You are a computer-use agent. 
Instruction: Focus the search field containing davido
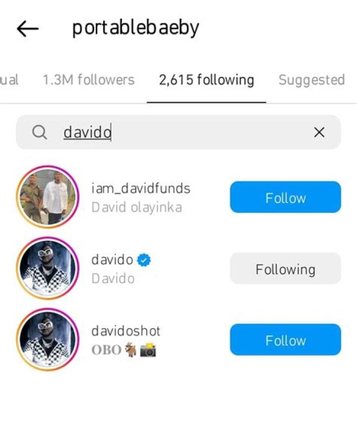click(178, 132)
